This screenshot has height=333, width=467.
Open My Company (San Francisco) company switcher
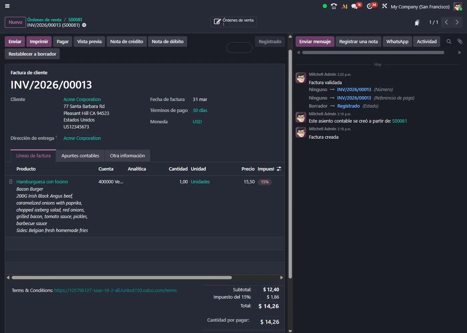pos(420,7)
